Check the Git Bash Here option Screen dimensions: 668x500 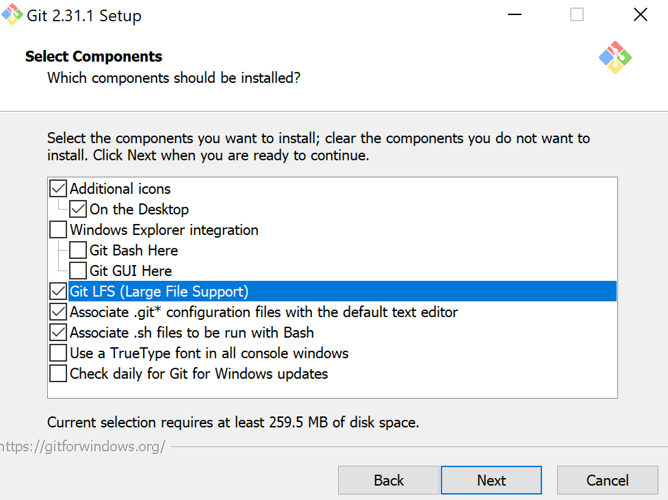coord(78,250)
